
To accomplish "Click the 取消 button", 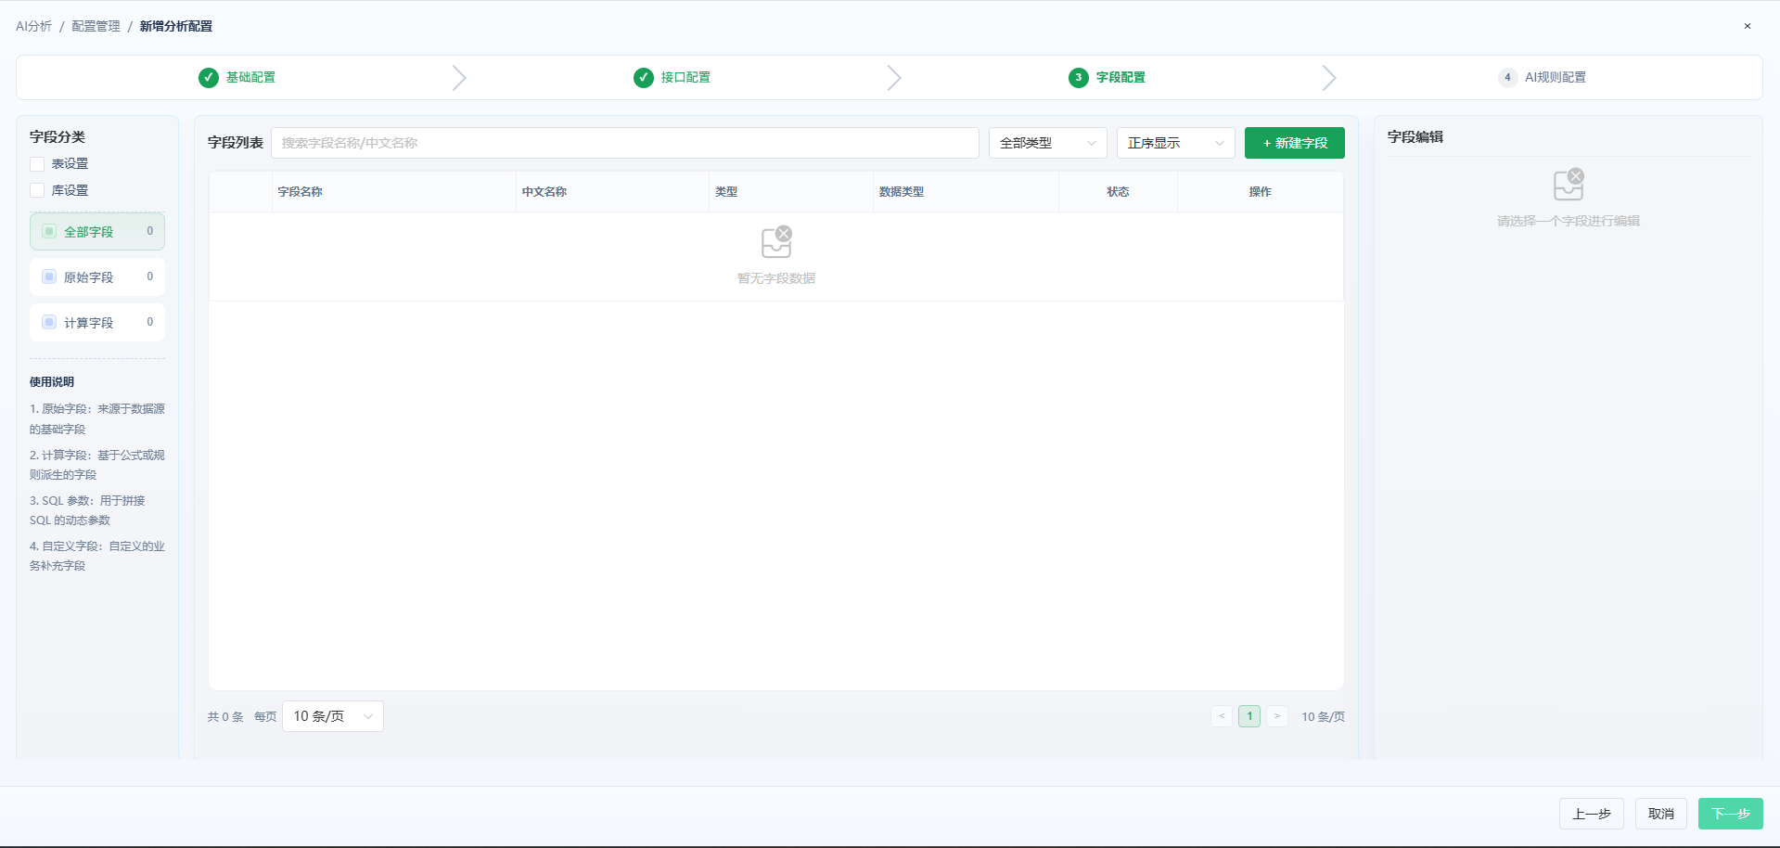I will click(x=1661, y=814).
